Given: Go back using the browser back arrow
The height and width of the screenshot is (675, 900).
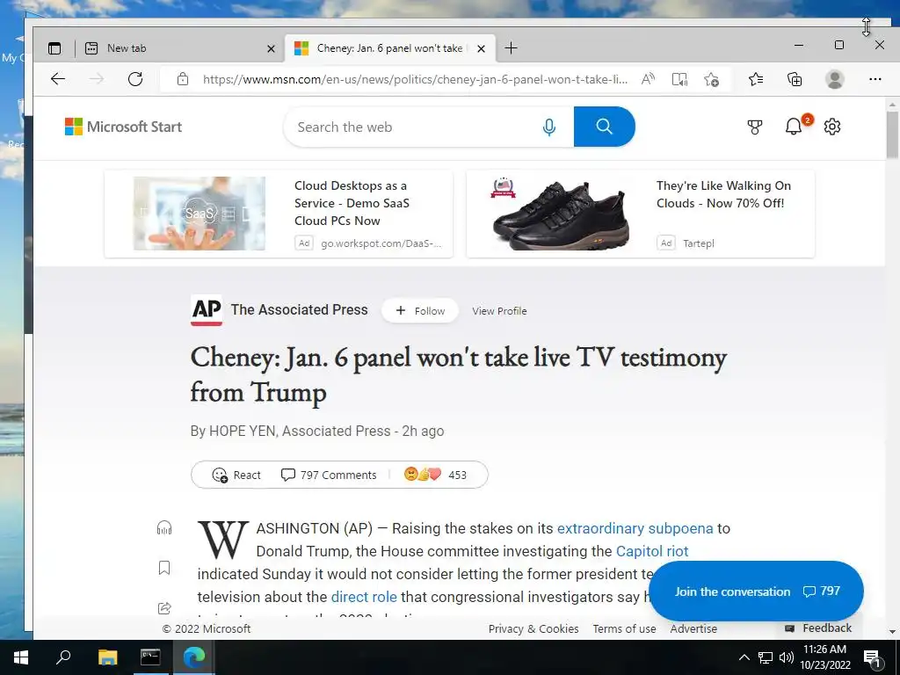Looking at the screenshot, I should [58, 79].
